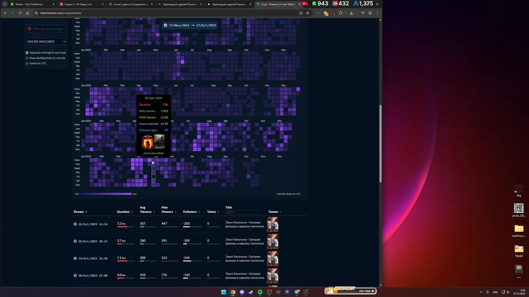Open the game thumbnail for 26/Oct/2025 stream

pyautogui.click(x=272, y=224)
